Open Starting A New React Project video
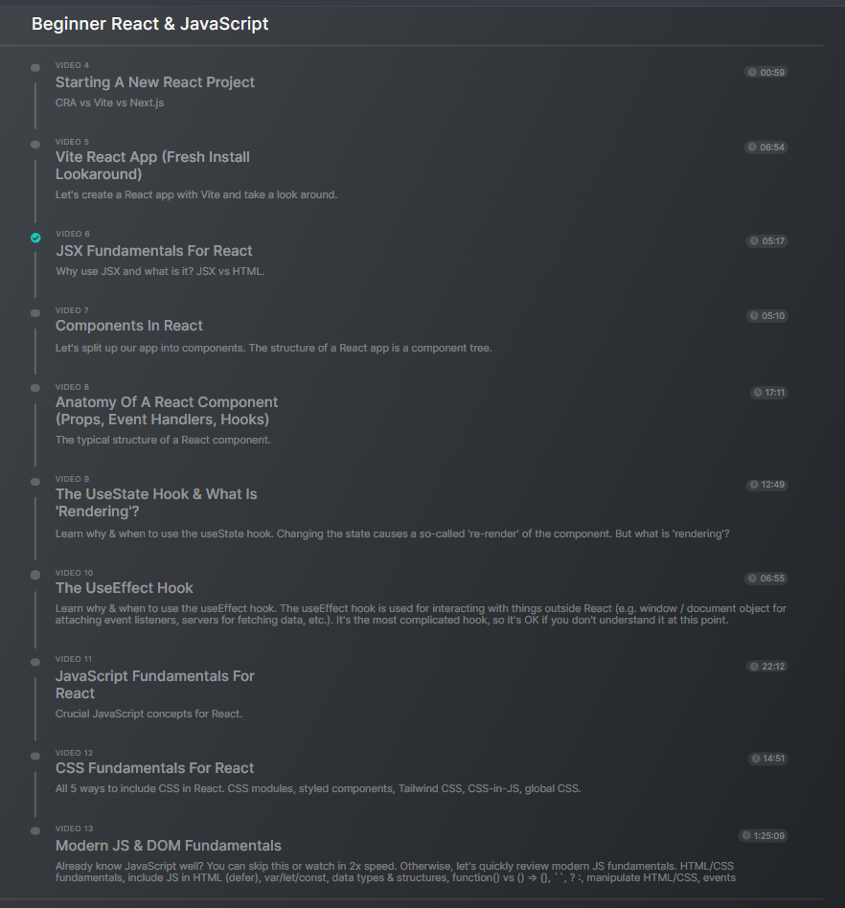Viewport: 845px width, 908px height. point(155,82)
